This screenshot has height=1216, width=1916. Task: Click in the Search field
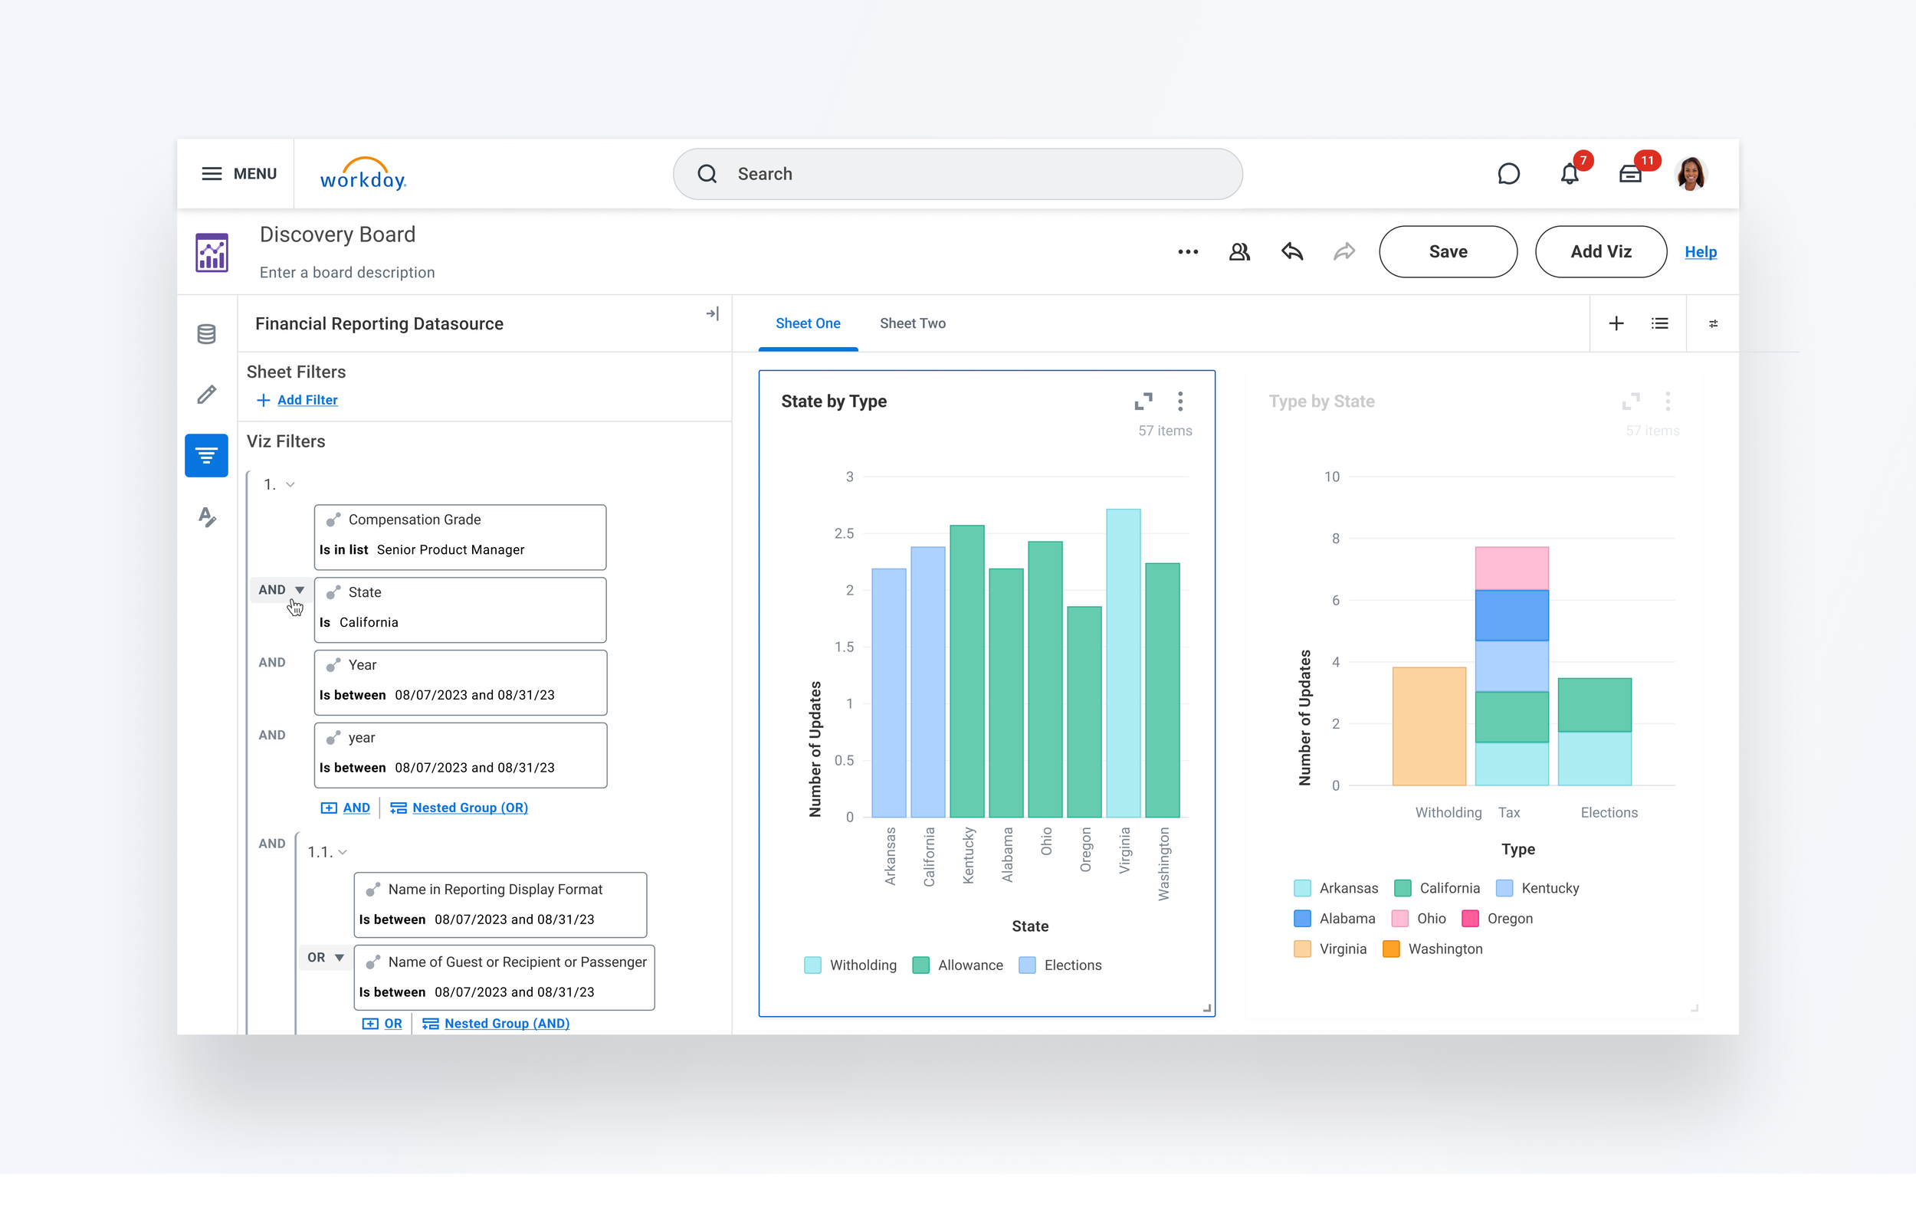(x=956, y=174)
